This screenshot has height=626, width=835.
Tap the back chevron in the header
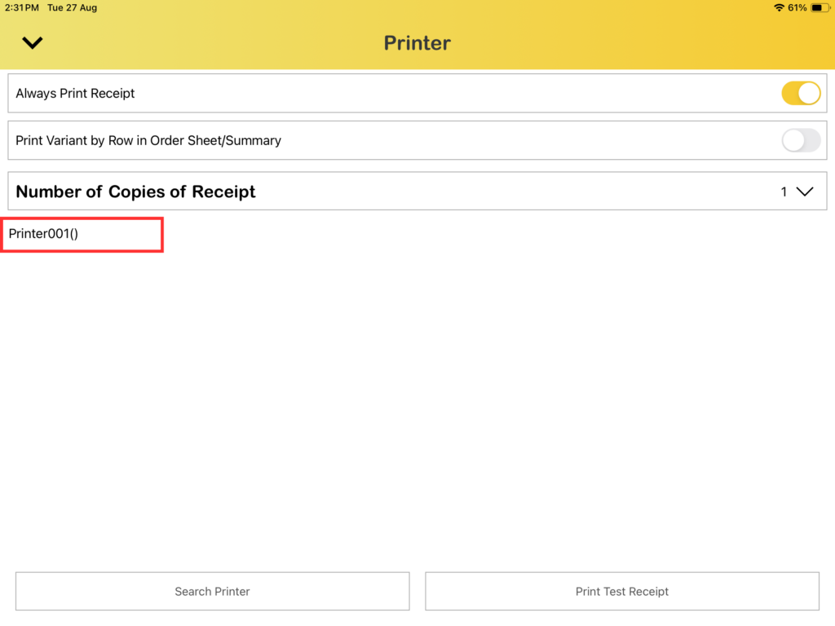click(x=33, y=43)
